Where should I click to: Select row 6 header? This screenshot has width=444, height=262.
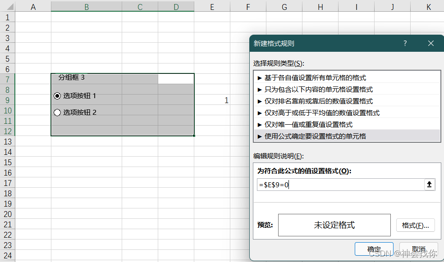7,69
